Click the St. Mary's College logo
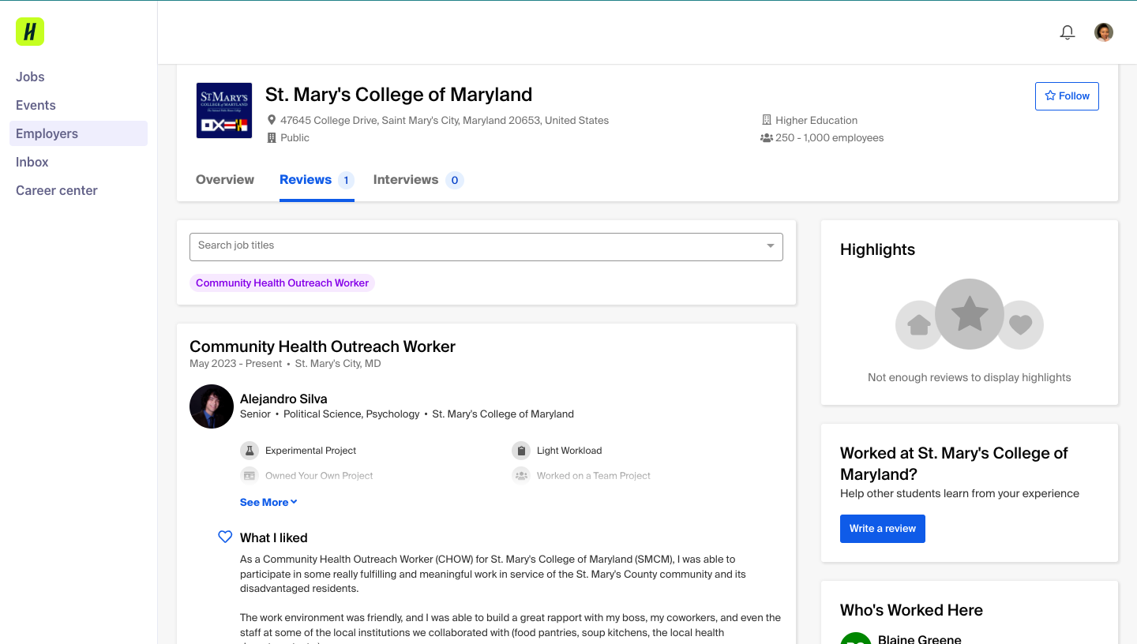This screenshot has width=1137, height=644. click(x=224, y=110)
